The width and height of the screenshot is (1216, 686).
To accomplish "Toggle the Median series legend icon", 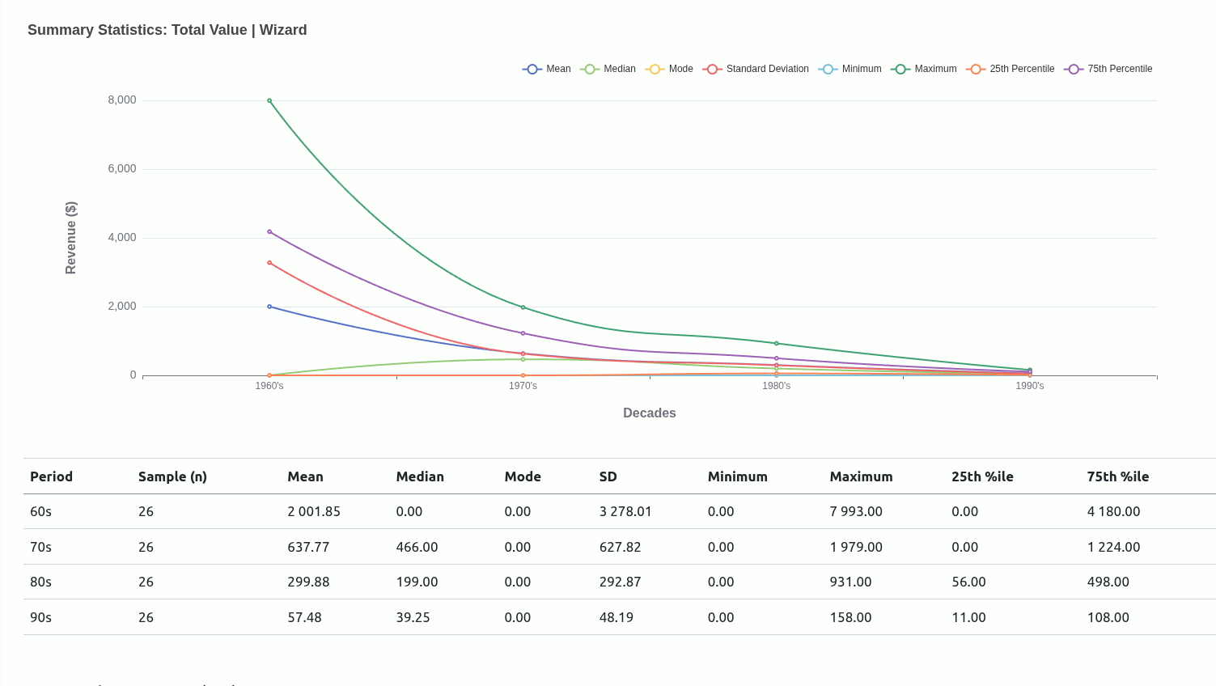I will pyautogui.click(x=590, y=70).
